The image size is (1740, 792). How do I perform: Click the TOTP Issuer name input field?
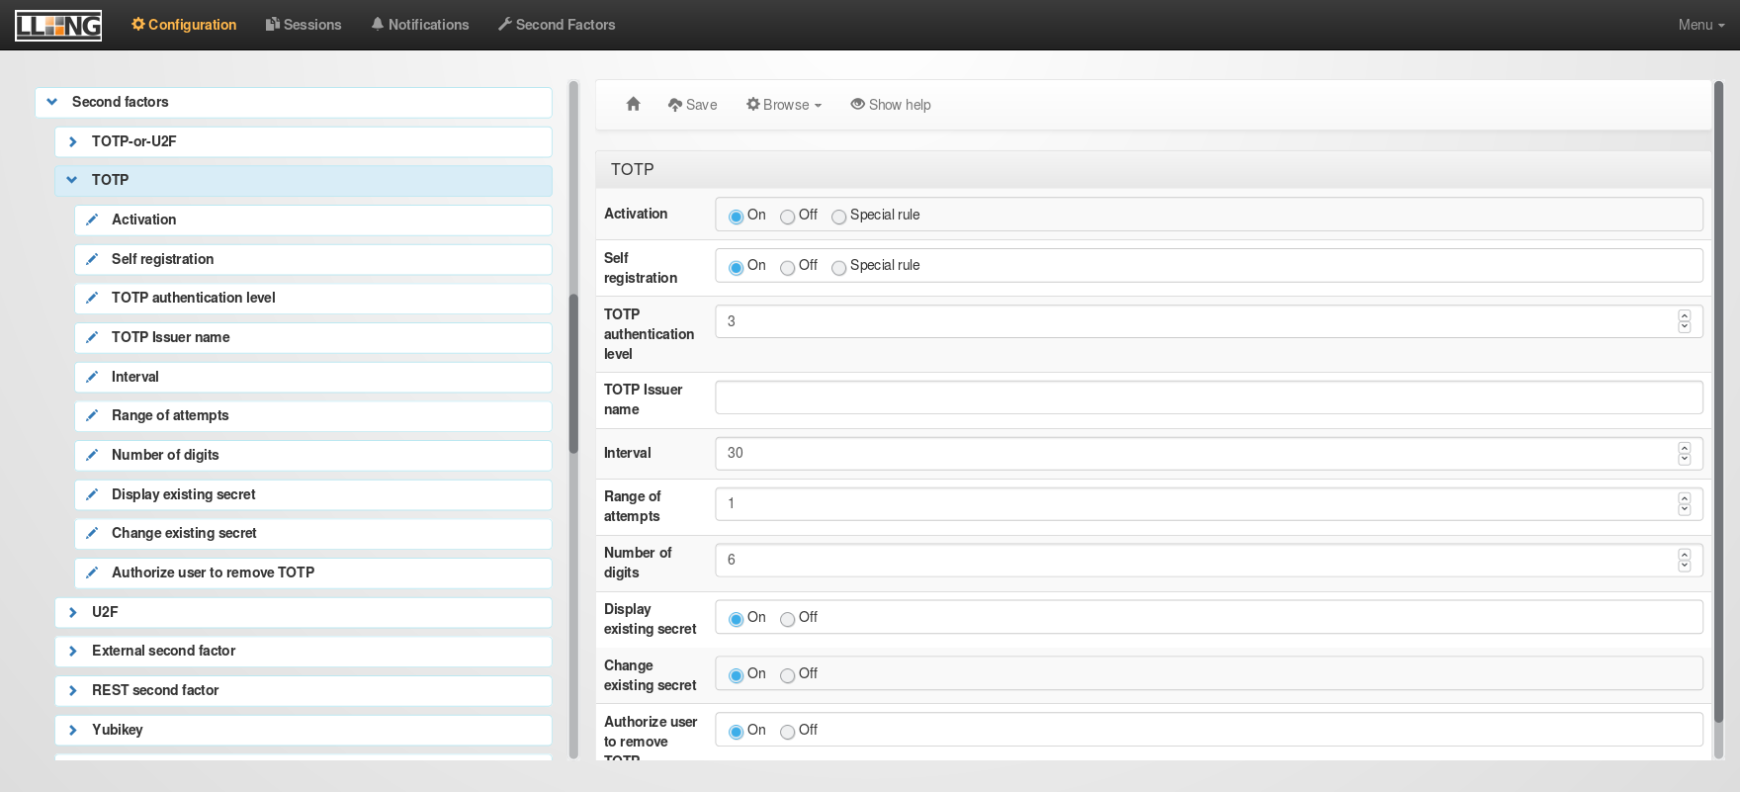coord(1209,397)
